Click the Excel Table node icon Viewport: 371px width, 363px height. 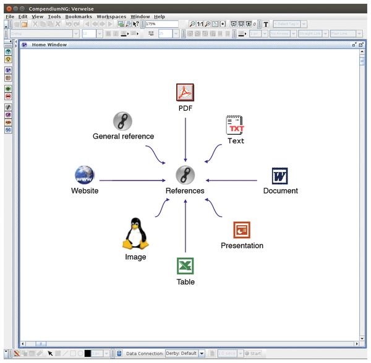click(185, 266)
